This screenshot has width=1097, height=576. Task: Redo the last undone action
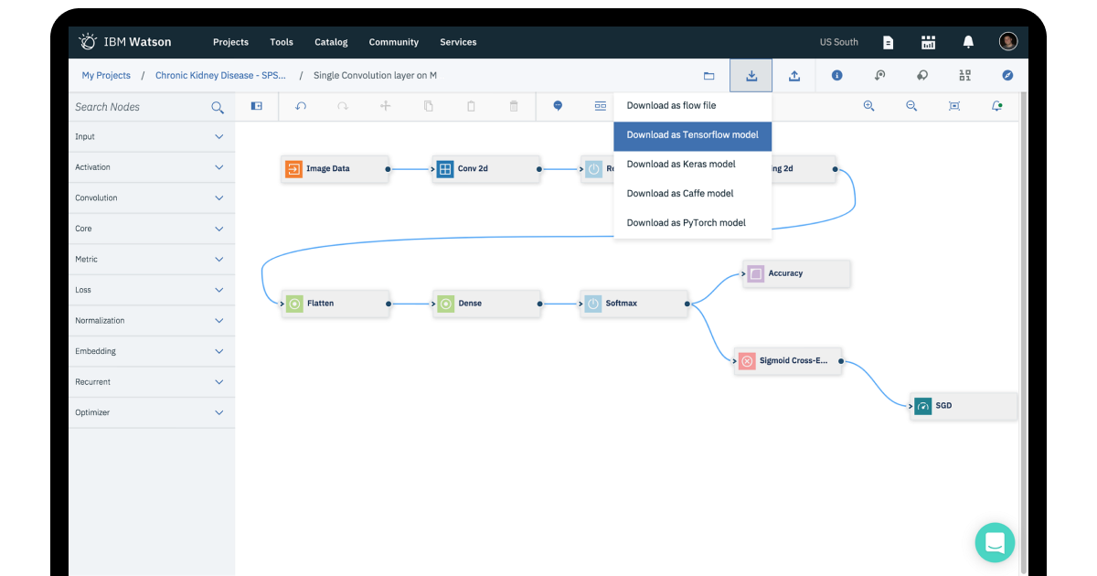tap(342, 106)
